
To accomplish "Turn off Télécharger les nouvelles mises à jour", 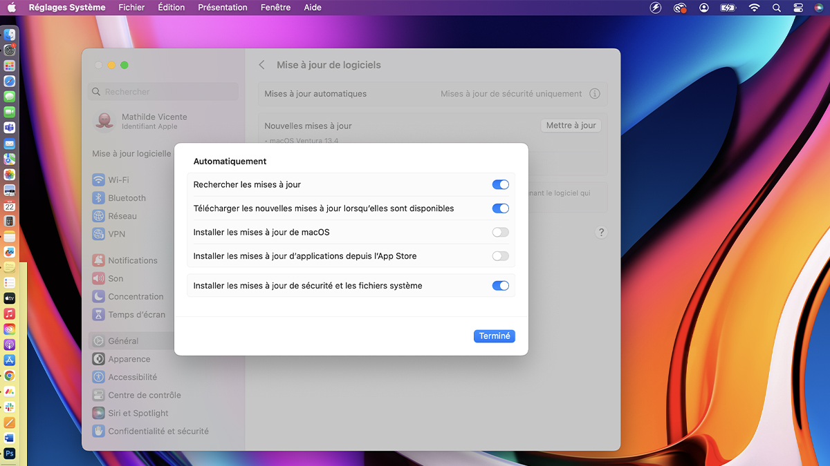I will click(x=501, y=208).
